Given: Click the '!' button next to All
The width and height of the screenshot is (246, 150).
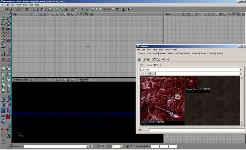Looking at the screenshot, I should tap(142, 74).
